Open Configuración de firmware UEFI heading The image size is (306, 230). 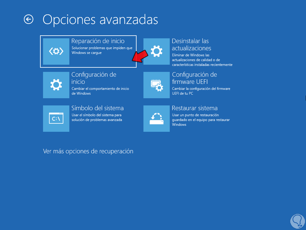194,78
